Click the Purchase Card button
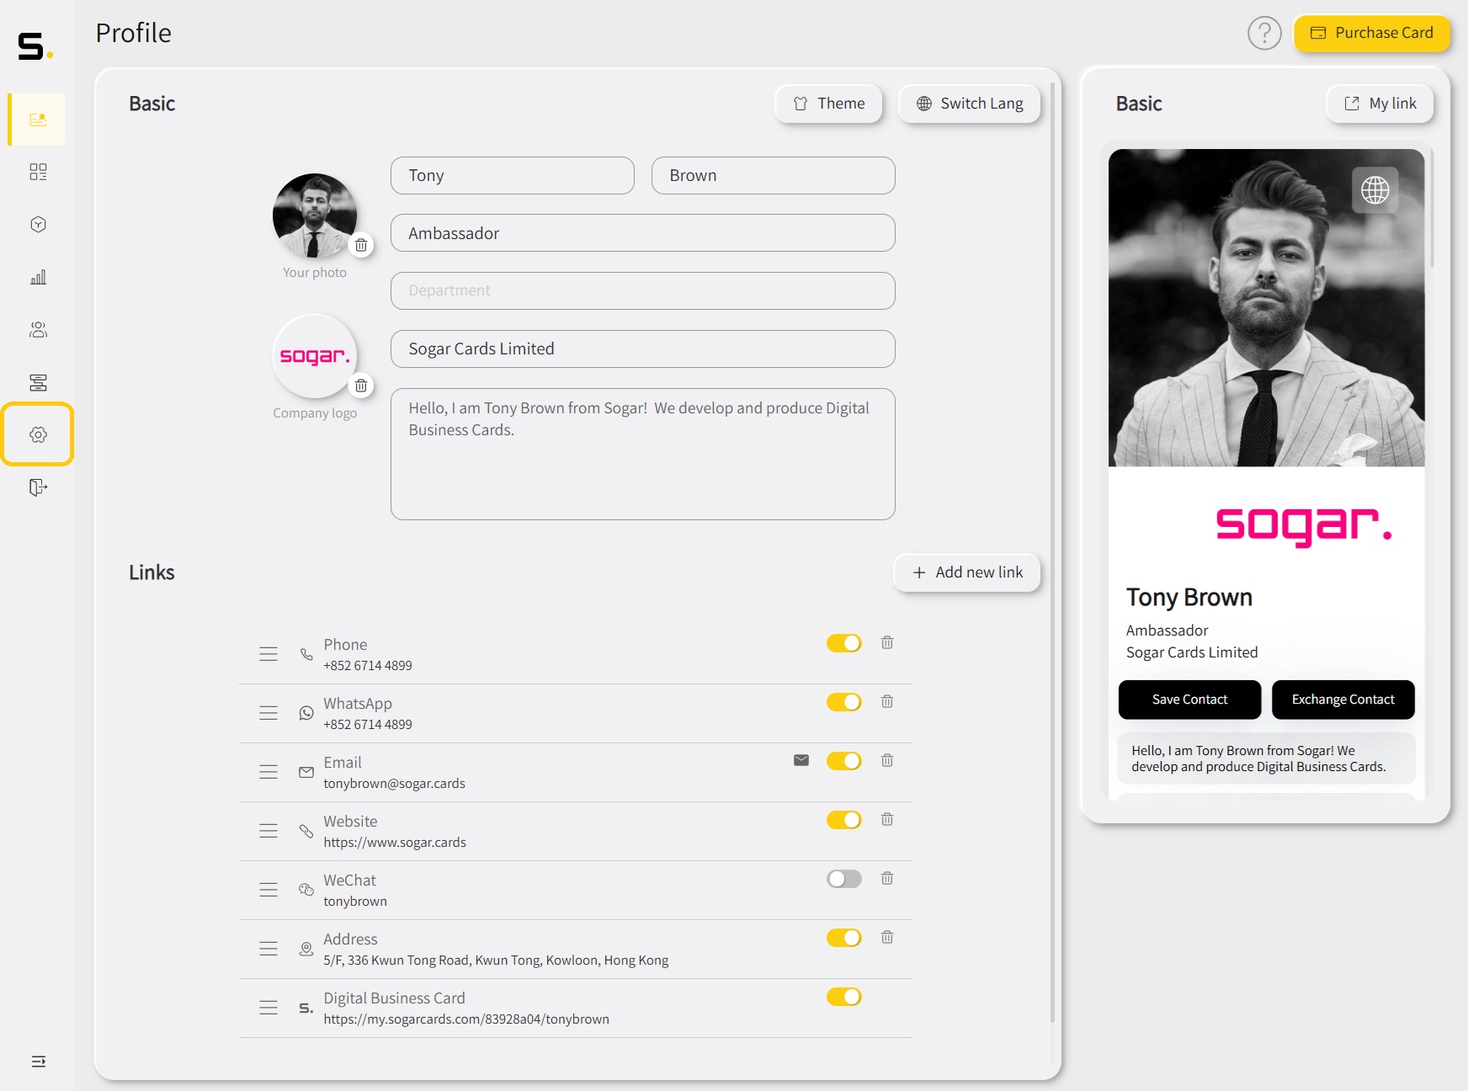This screenshot has width=1468, height=1091. click(1371, 33)
